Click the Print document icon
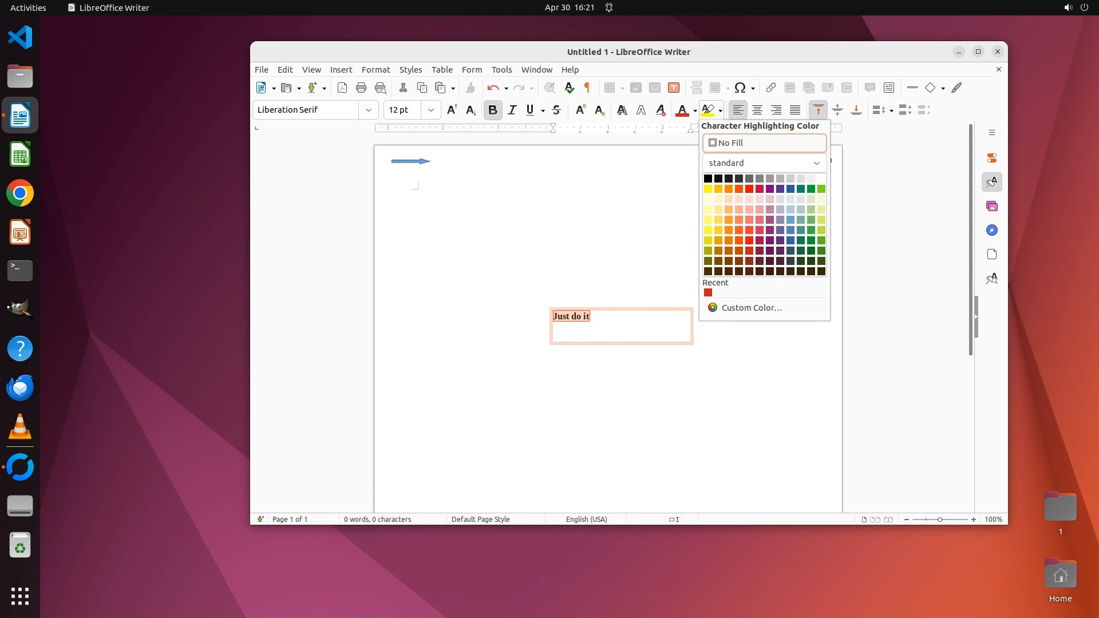 [361, 88]
